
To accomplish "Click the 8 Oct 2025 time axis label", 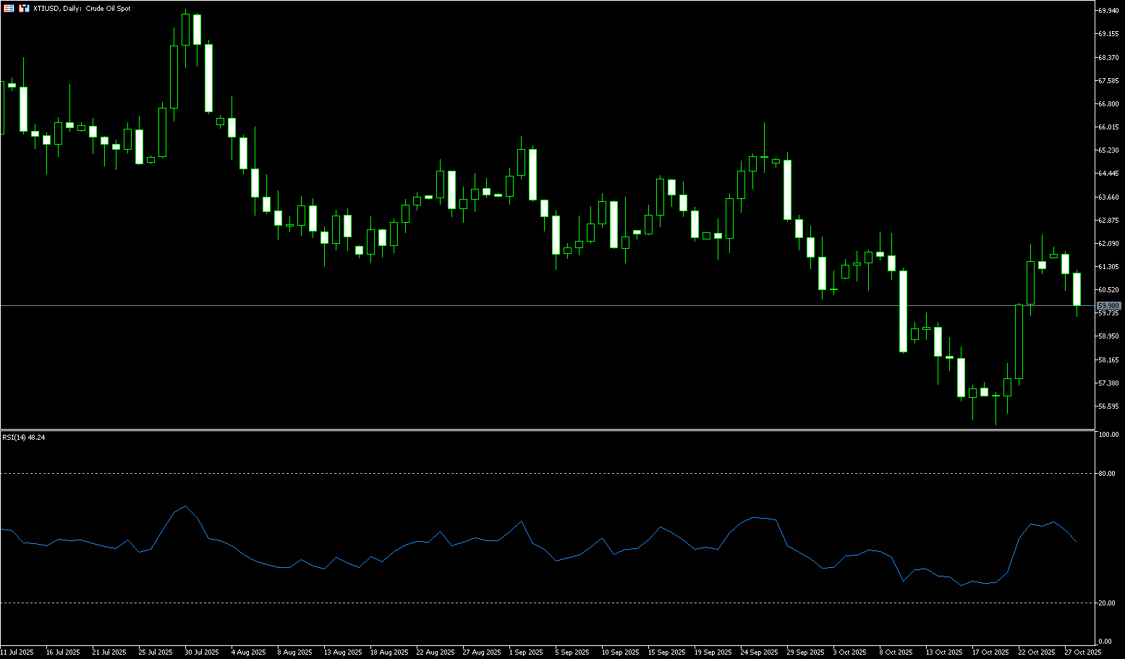I will (896, 652).
